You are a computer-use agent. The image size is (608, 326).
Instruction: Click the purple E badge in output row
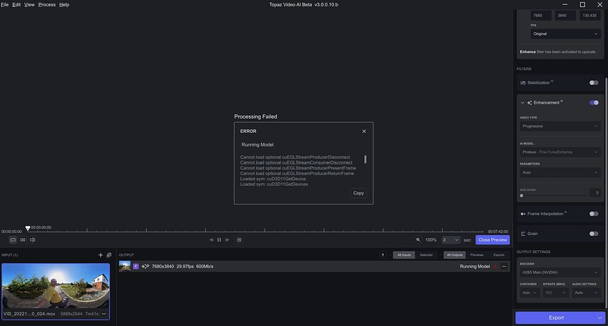click(136, 266)
